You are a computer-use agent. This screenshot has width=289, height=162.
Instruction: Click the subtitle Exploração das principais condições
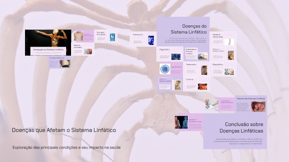67,148
